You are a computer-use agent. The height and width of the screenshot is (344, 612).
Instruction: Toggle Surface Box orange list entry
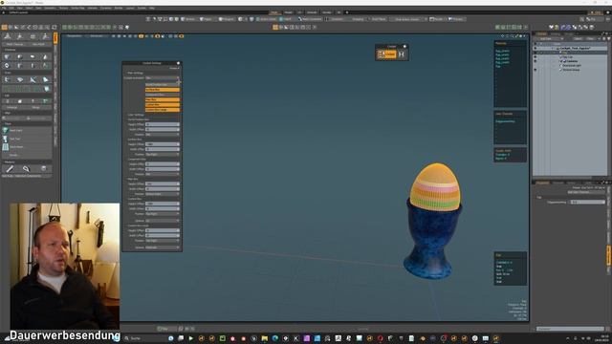pyautogui.click(x=163, y=90)
